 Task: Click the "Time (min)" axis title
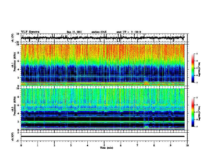(107, 148)
